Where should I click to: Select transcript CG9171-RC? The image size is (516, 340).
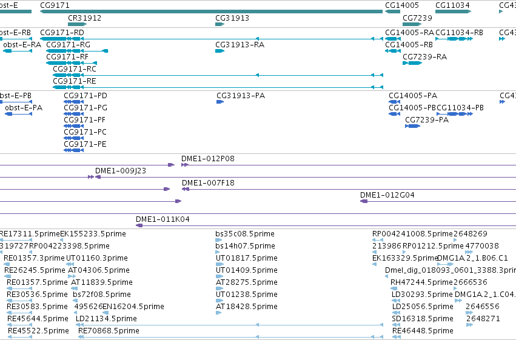(75, 69)
